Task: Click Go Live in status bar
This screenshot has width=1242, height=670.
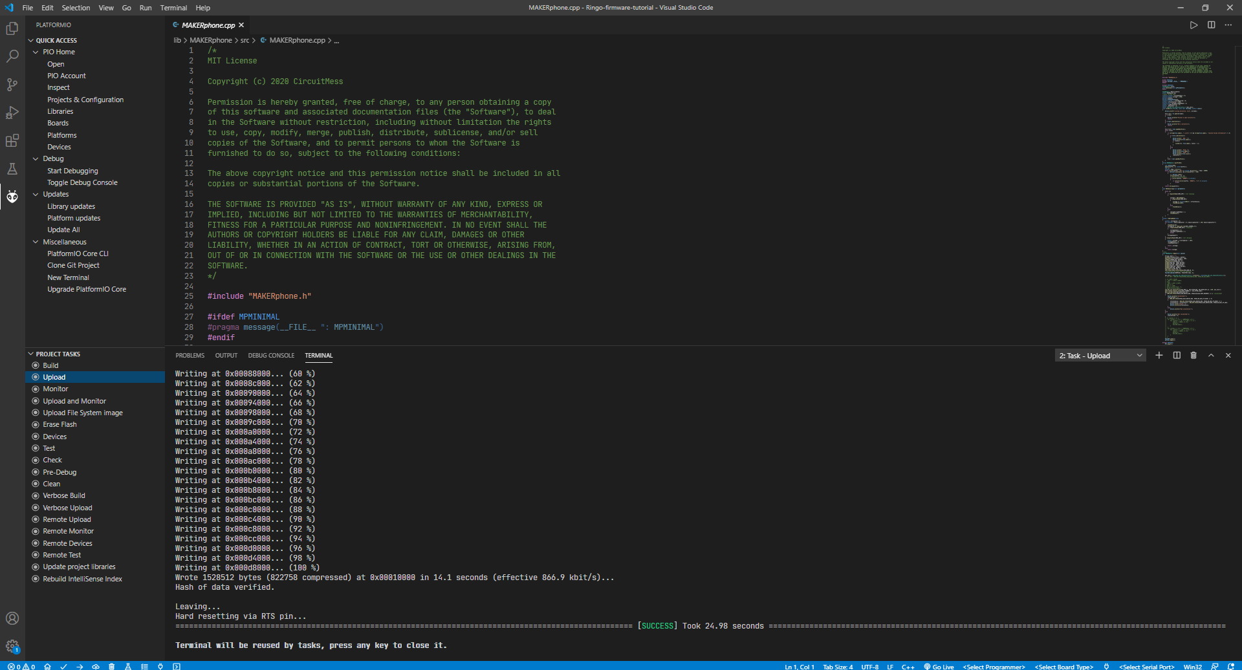Action: tap(939, 666)
